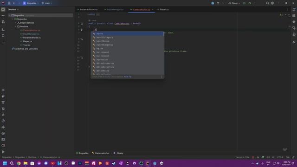Select CameraAnchor.cs in solution tree
Viewport: 297px width, 167px height.
click(x=32, y=30)
